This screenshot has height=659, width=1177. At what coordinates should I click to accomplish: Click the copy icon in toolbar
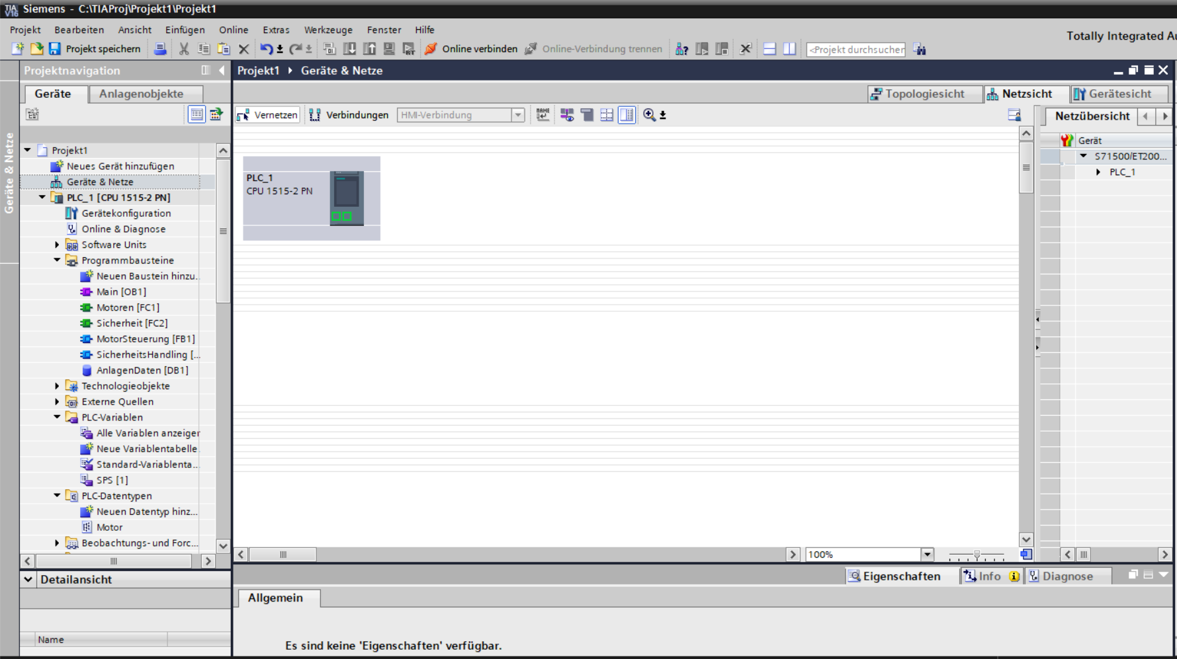pyautogui.click(x=204, y=49)
